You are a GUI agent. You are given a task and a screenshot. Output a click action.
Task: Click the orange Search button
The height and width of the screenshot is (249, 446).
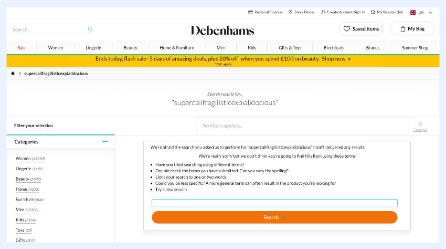coord(274,217)
